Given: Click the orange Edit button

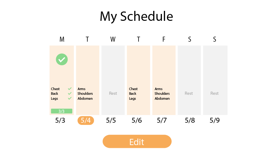Looking at the screenshot, I should coord(137,141).
